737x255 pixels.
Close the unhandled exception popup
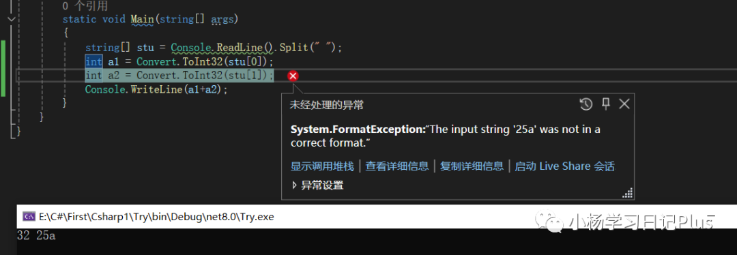(624, 104)
